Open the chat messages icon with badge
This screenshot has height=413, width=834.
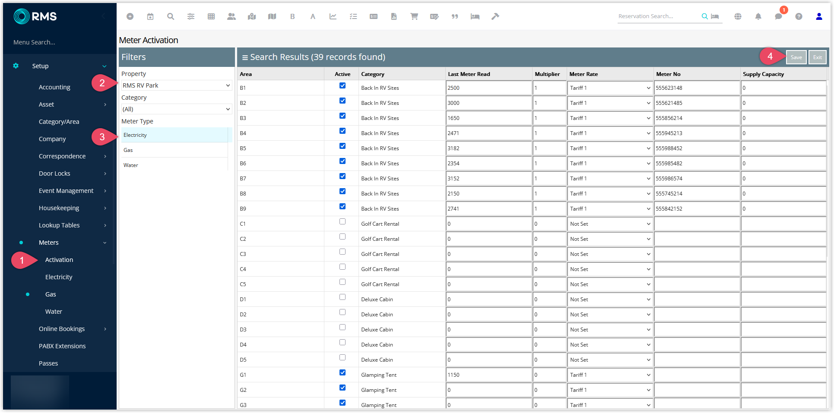pyautogui.click(x=779, y=16)
